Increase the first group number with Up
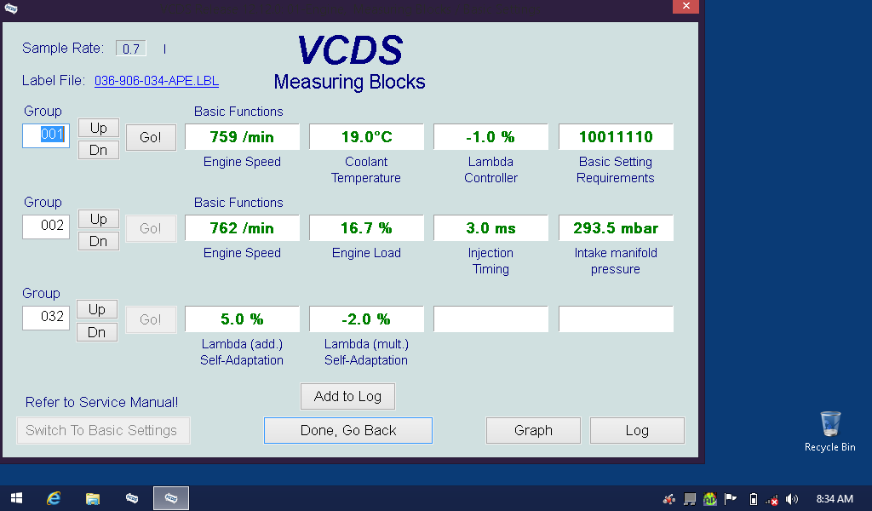Viewport: 872px width, 511px height. (x=99, y=128)
